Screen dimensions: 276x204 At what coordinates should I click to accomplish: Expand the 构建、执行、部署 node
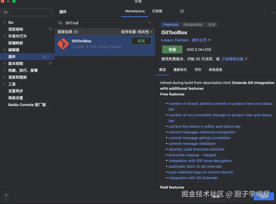pyautogui.click(x=4, y=70)
